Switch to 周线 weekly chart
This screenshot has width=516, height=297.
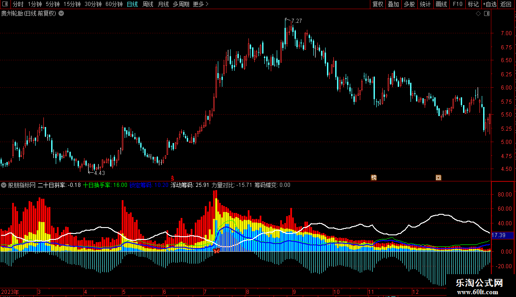pyautogui.click(x=148, y=4)
